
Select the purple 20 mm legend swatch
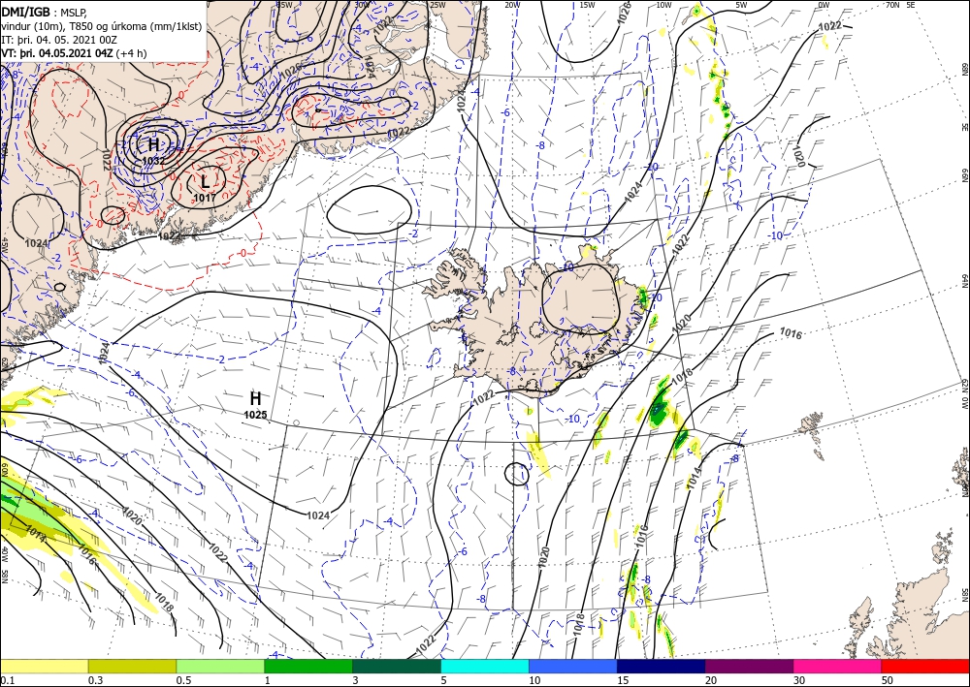(749, 666)
